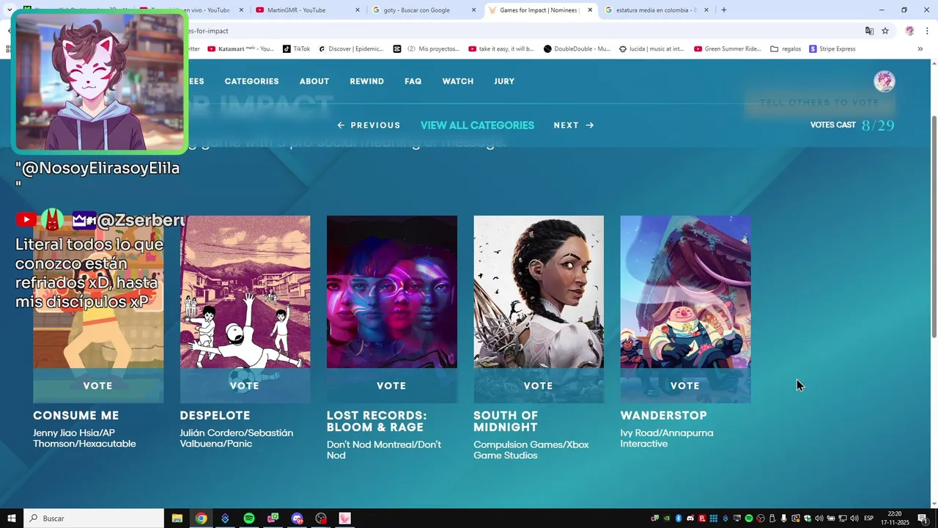Switch to the 'estatura media en colombia' tab
The height and width of the screenshot is (528, 938).
pos(656,10)
